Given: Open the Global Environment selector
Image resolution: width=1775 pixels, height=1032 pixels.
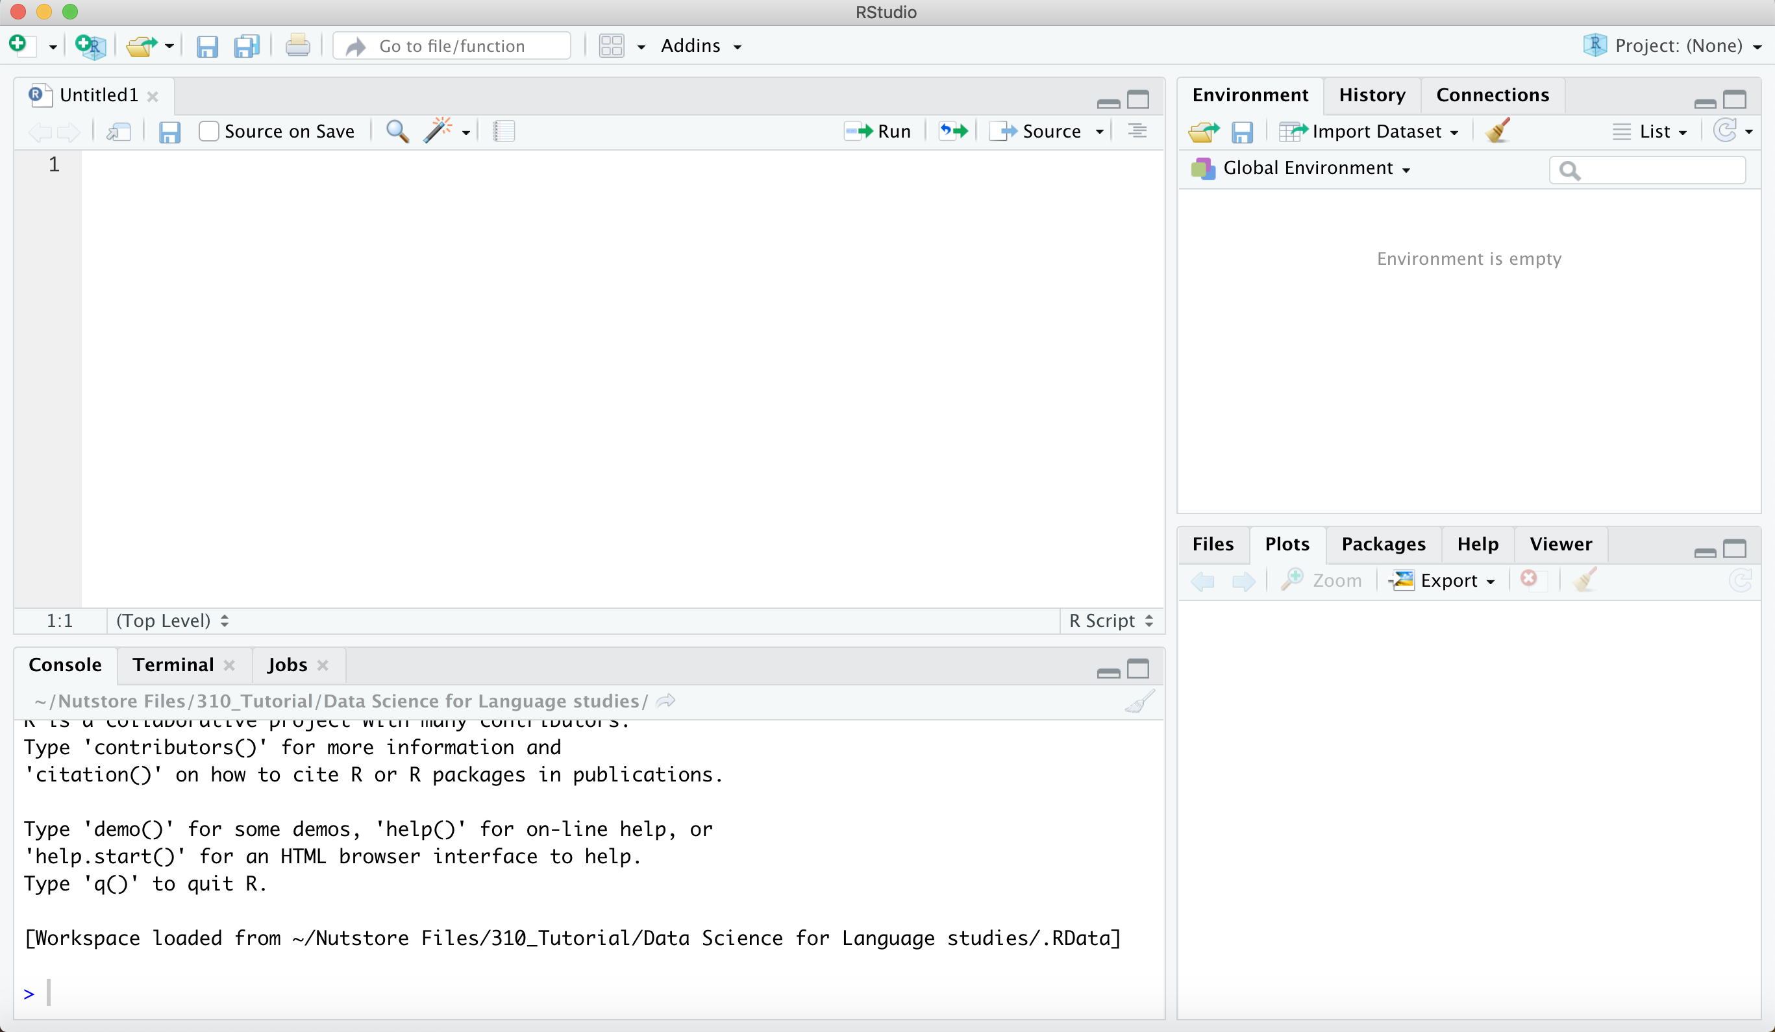Looking at the screenshot, I should 1301,168.
